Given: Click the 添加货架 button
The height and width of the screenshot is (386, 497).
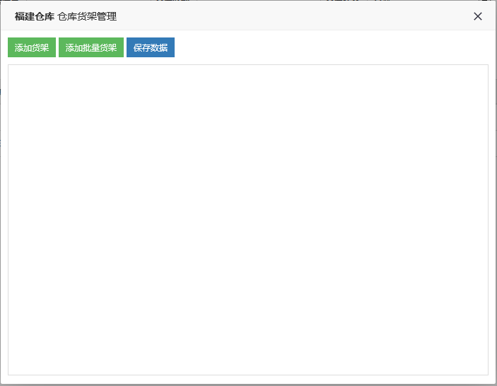Looking at the screenshot, I should [x=32, y=47].
